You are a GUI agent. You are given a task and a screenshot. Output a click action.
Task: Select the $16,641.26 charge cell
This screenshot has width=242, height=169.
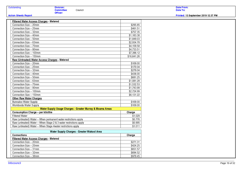[x=131, y=56]
